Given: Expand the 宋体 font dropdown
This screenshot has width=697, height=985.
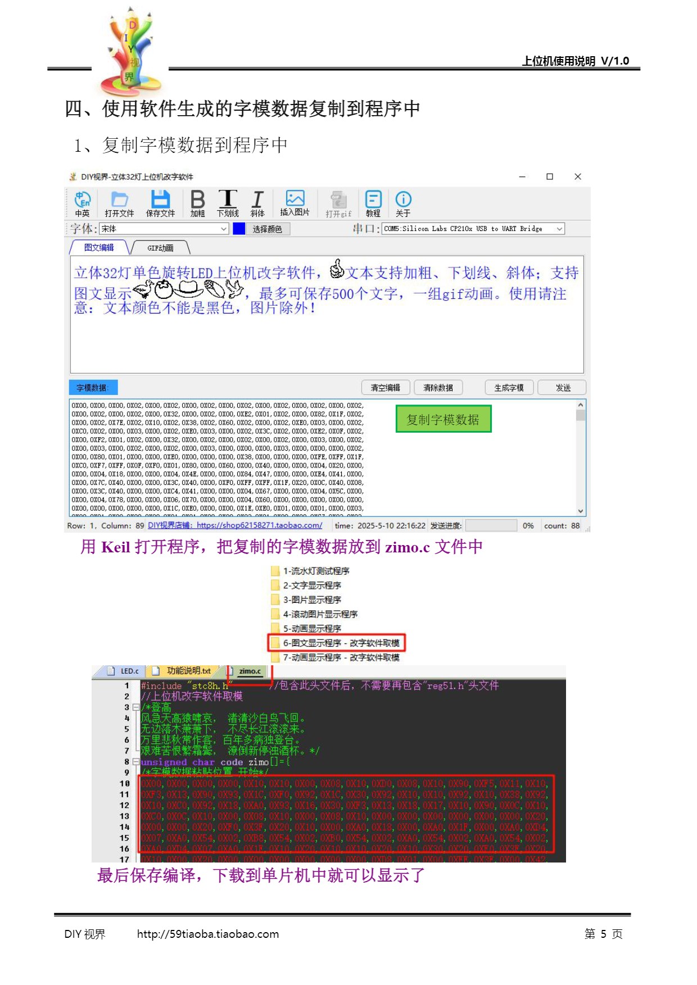Looking at the screenshot, I should point(224,229).
